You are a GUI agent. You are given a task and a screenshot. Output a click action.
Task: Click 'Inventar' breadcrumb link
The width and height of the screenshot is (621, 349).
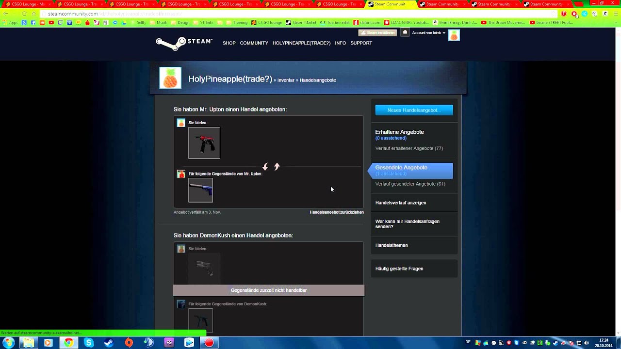(286, 80)
